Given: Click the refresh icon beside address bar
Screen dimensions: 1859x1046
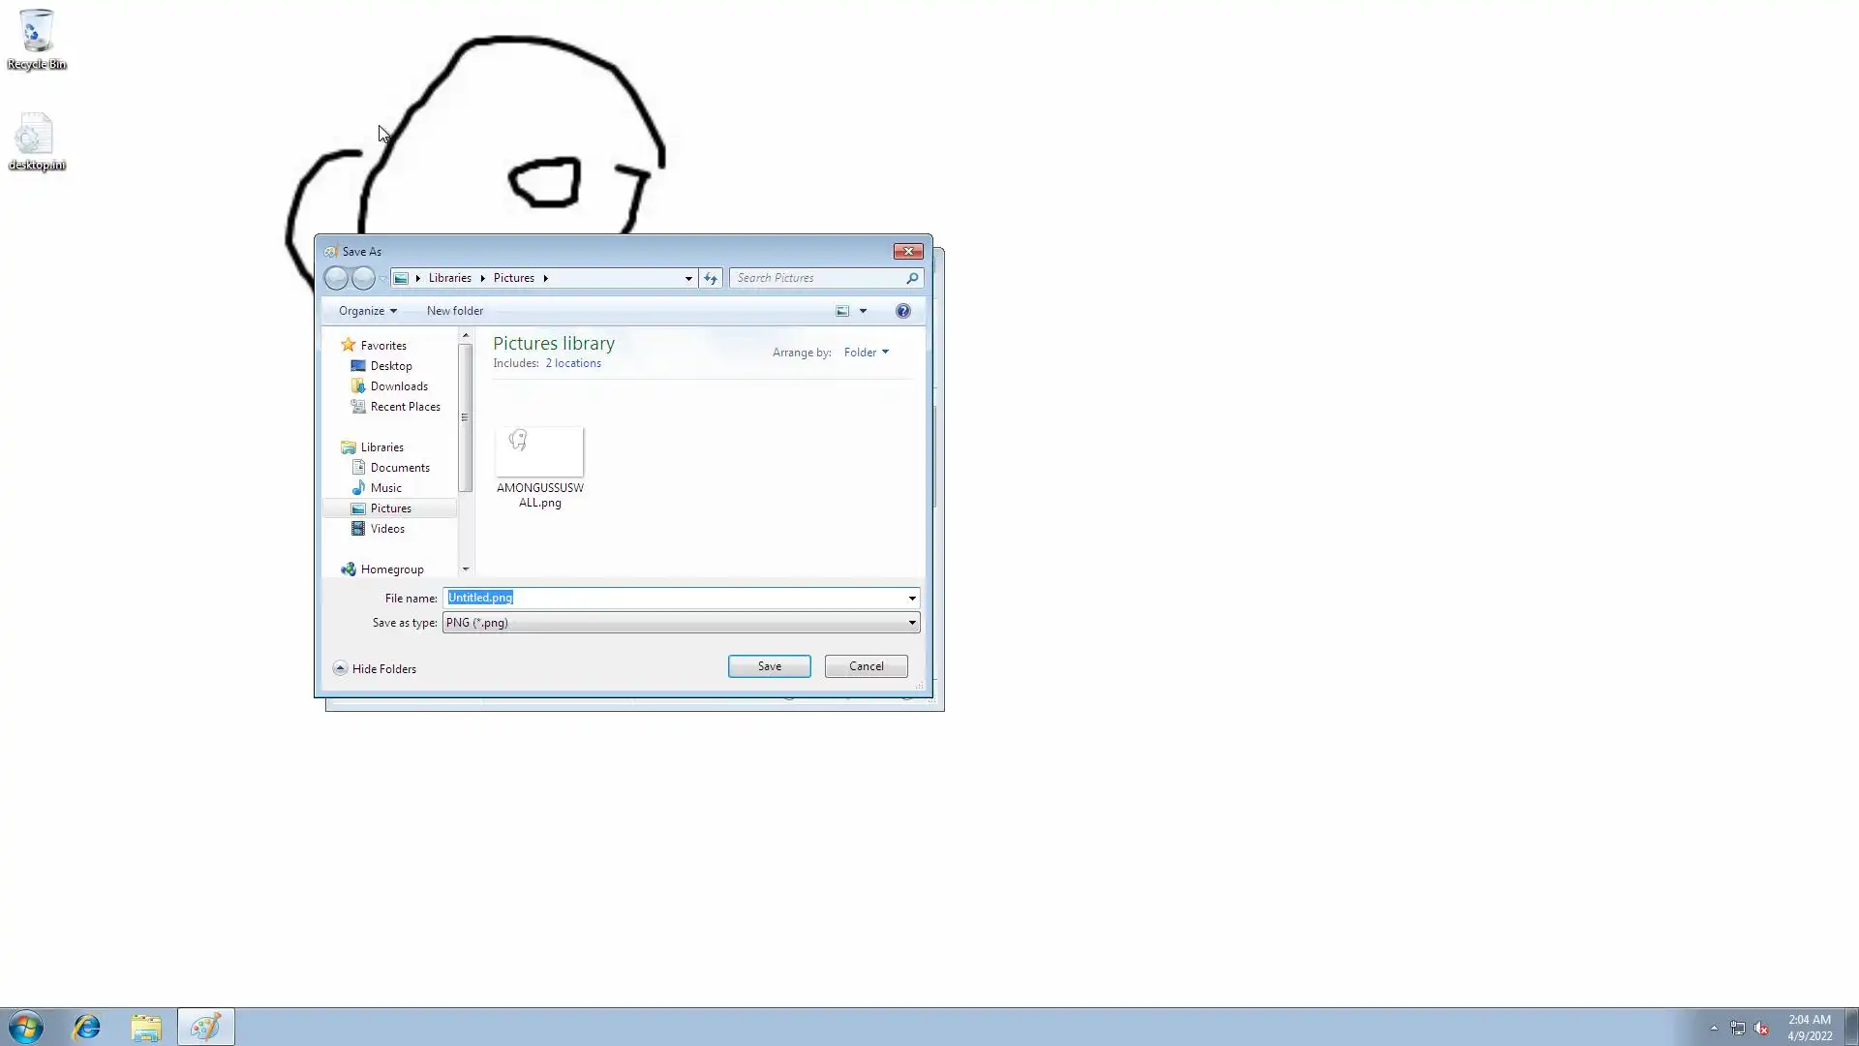Looking at the screenshot, I should pos(711,278).
